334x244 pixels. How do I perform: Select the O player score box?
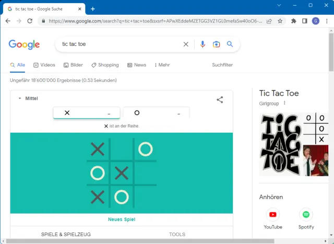[157, 113]
